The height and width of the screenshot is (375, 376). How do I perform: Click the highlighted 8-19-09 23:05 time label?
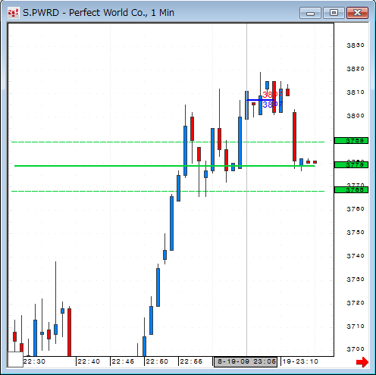[246, 361]
